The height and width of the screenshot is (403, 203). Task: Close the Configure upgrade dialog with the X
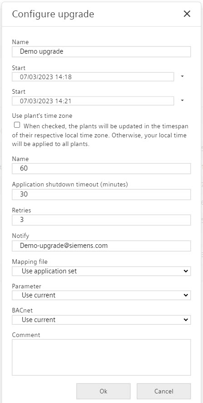187,14
